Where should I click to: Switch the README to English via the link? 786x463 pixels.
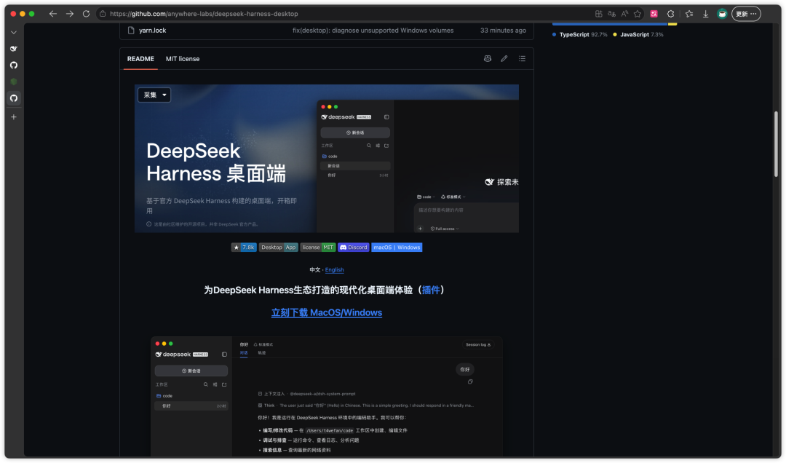coord(334,270)
